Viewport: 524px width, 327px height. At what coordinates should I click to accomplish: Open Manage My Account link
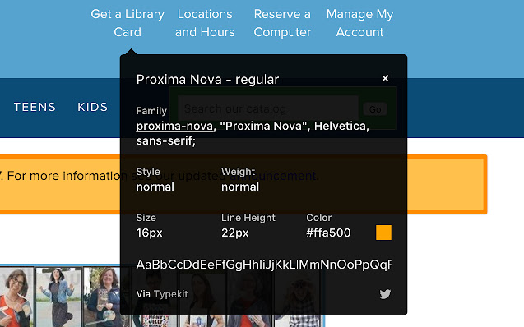click(360, 23)
